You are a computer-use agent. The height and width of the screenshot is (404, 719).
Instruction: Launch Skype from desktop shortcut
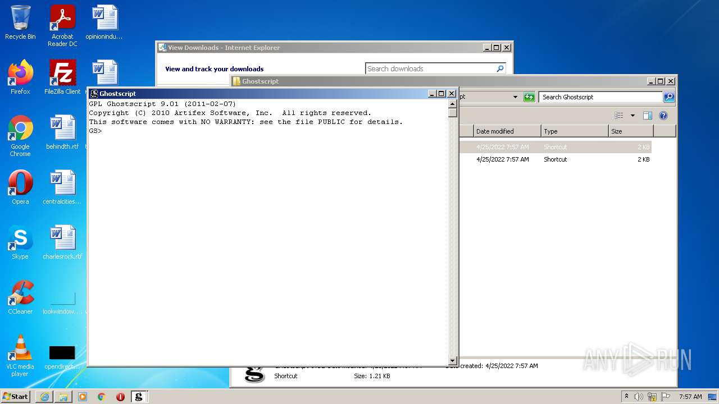(20, 242)
